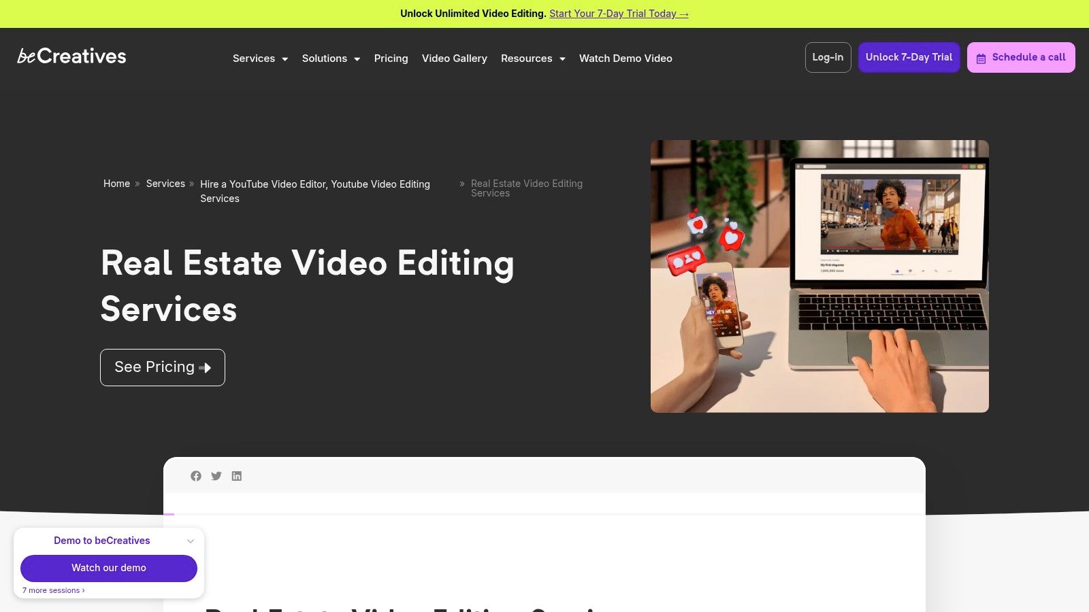Screen dimensions: 1089x612
Task: Click the Demo to beCreatives title
Action: point(102,541)
